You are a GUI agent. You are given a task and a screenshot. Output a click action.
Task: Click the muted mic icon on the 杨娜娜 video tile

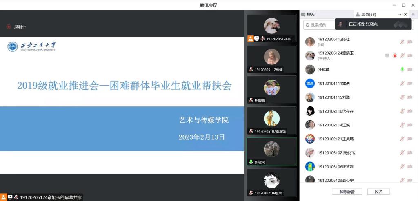251,100
